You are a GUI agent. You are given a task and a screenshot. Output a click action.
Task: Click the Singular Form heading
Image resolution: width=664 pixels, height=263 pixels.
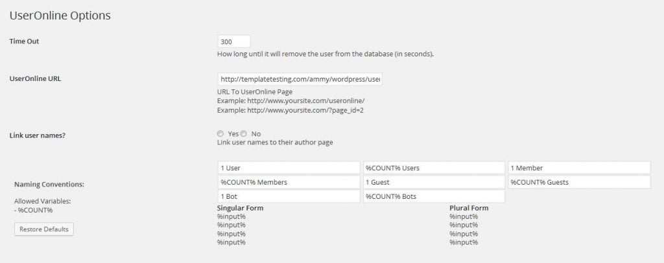tap(240, 208)
